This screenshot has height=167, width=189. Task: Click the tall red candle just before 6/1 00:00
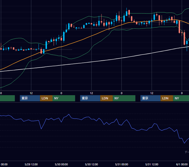(179, 27)
